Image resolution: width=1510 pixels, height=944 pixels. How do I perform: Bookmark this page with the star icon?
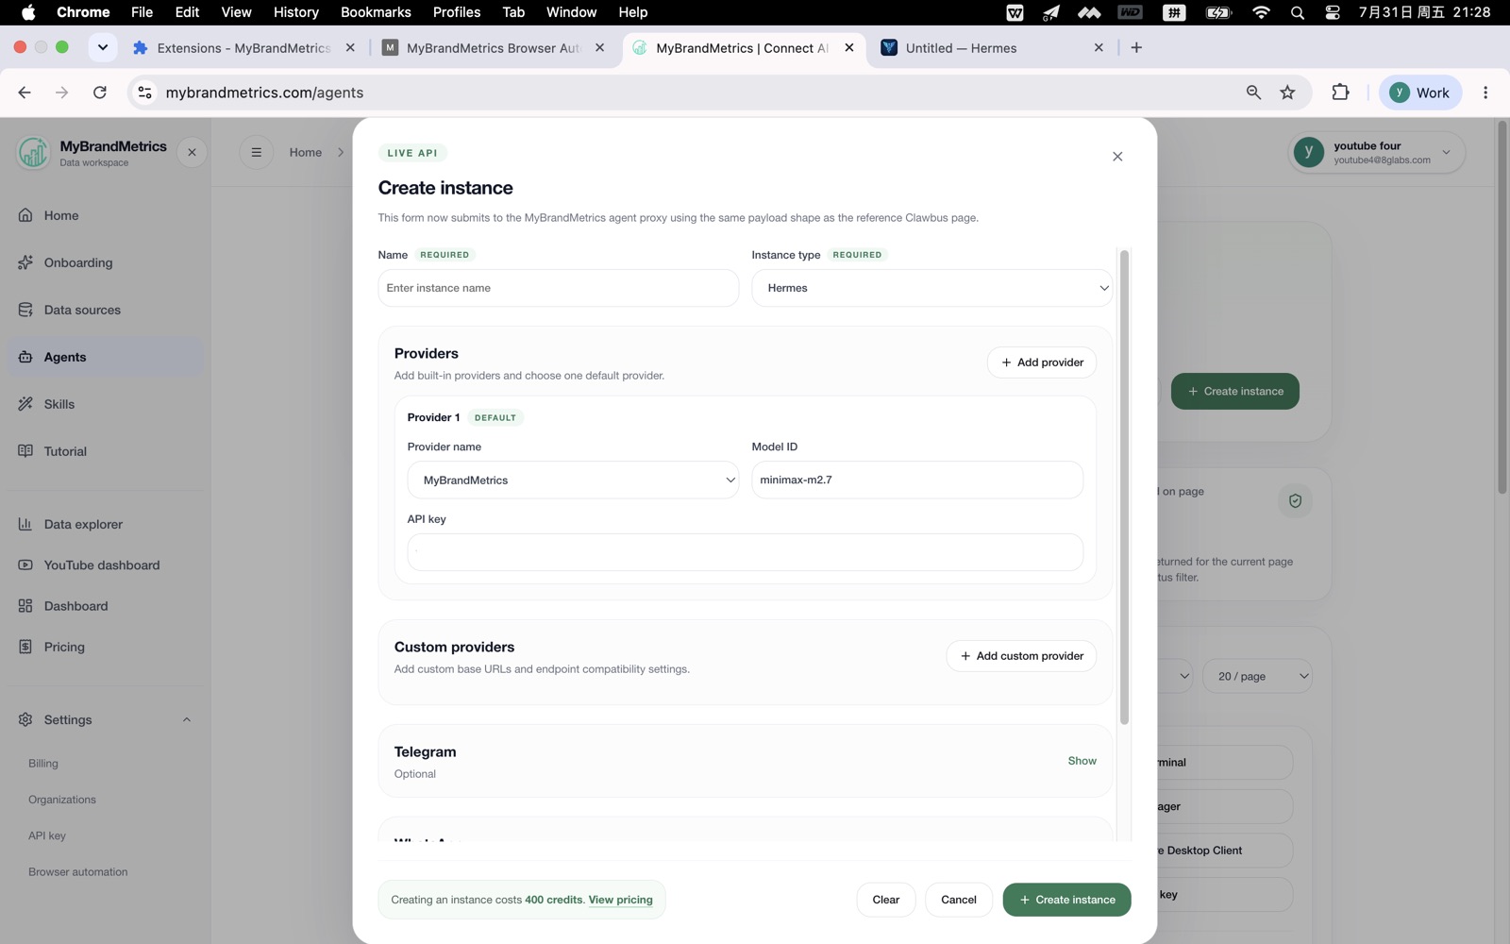[1287, 93]
